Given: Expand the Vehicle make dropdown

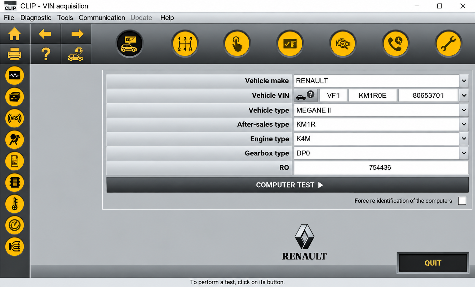Looking at the screenshot, I should (464, 81).
